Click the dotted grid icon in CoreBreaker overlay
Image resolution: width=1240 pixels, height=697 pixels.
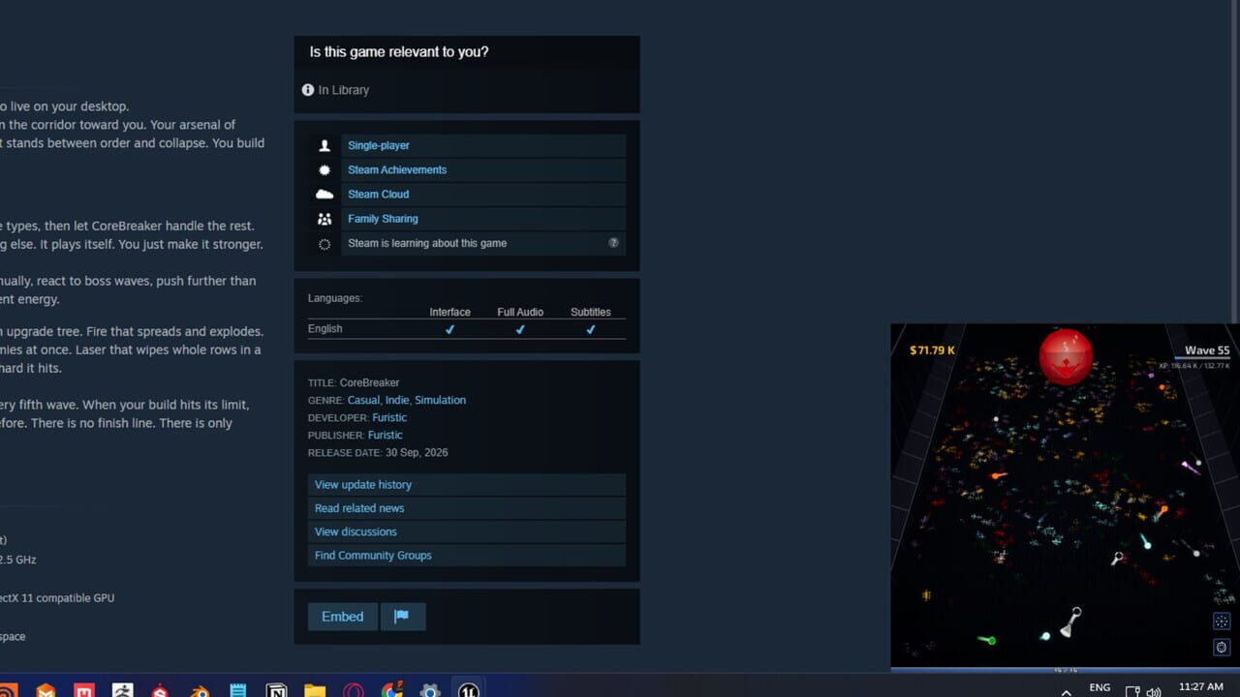tap(1222, 621)
